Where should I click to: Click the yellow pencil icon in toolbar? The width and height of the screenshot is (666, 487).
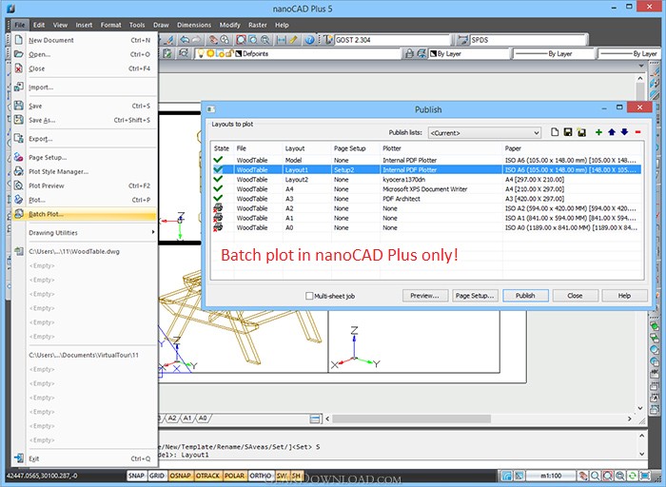pyautogui.click(x=293, y=40)
